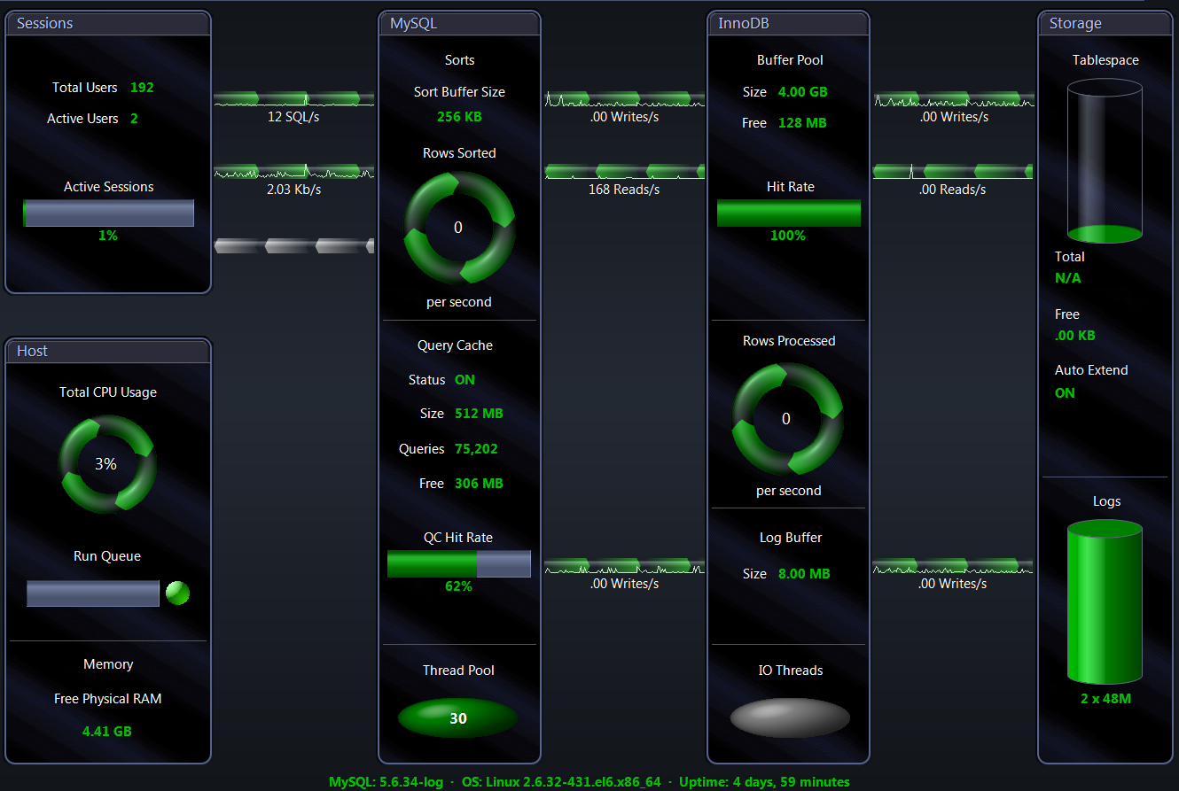Click the Logs green cylinder
Image resolution: width=1179 pixels, height=791 pixels.
pos(1105,601)
